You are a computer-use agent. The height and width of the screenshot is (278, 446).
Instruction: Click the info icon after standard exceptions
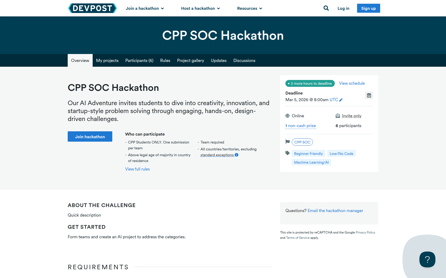pos(237,155)
